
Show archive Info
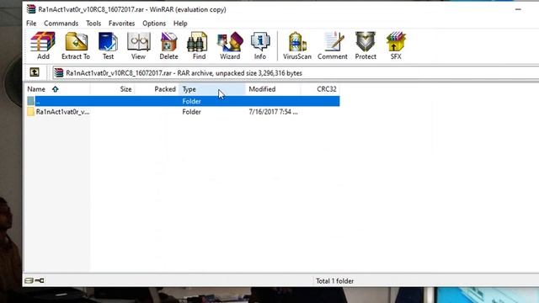[x=260, y=45]
